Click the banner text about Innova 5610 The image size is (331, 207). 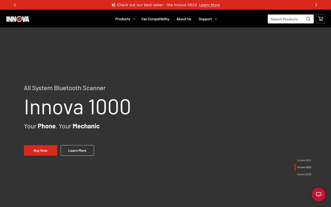(157, 5)
